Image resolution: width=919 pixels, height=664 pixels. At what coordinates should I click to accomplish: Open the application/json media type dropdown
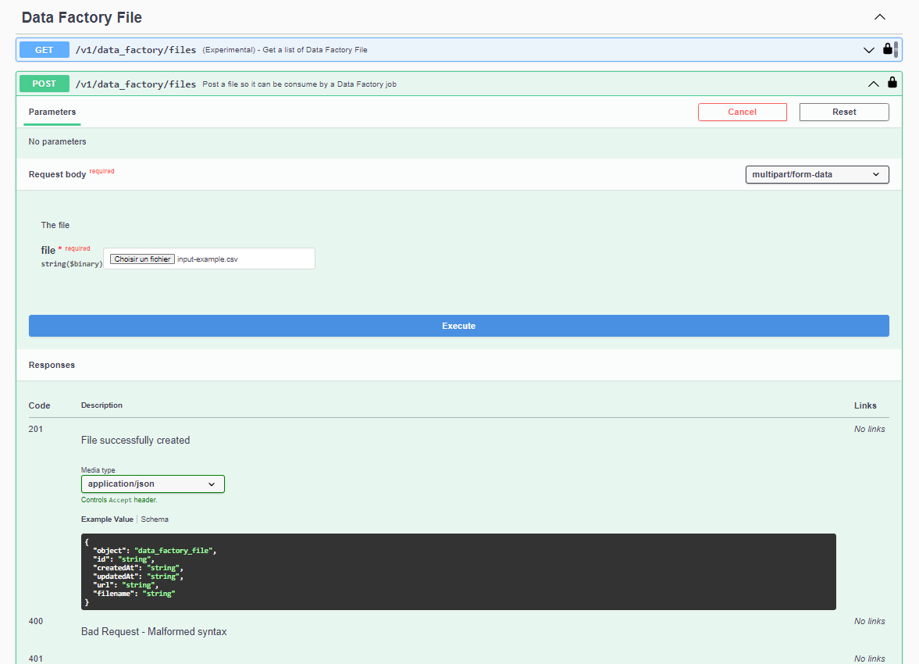[x=152, y=484]
